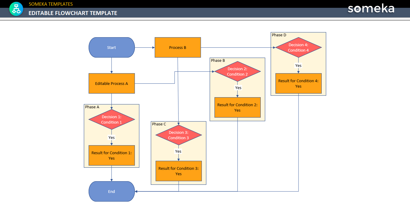Click the Yes label under Decision 4
The height and width of the screenshot is (210, 410).
pyautogui.click(x=298, y=66)
